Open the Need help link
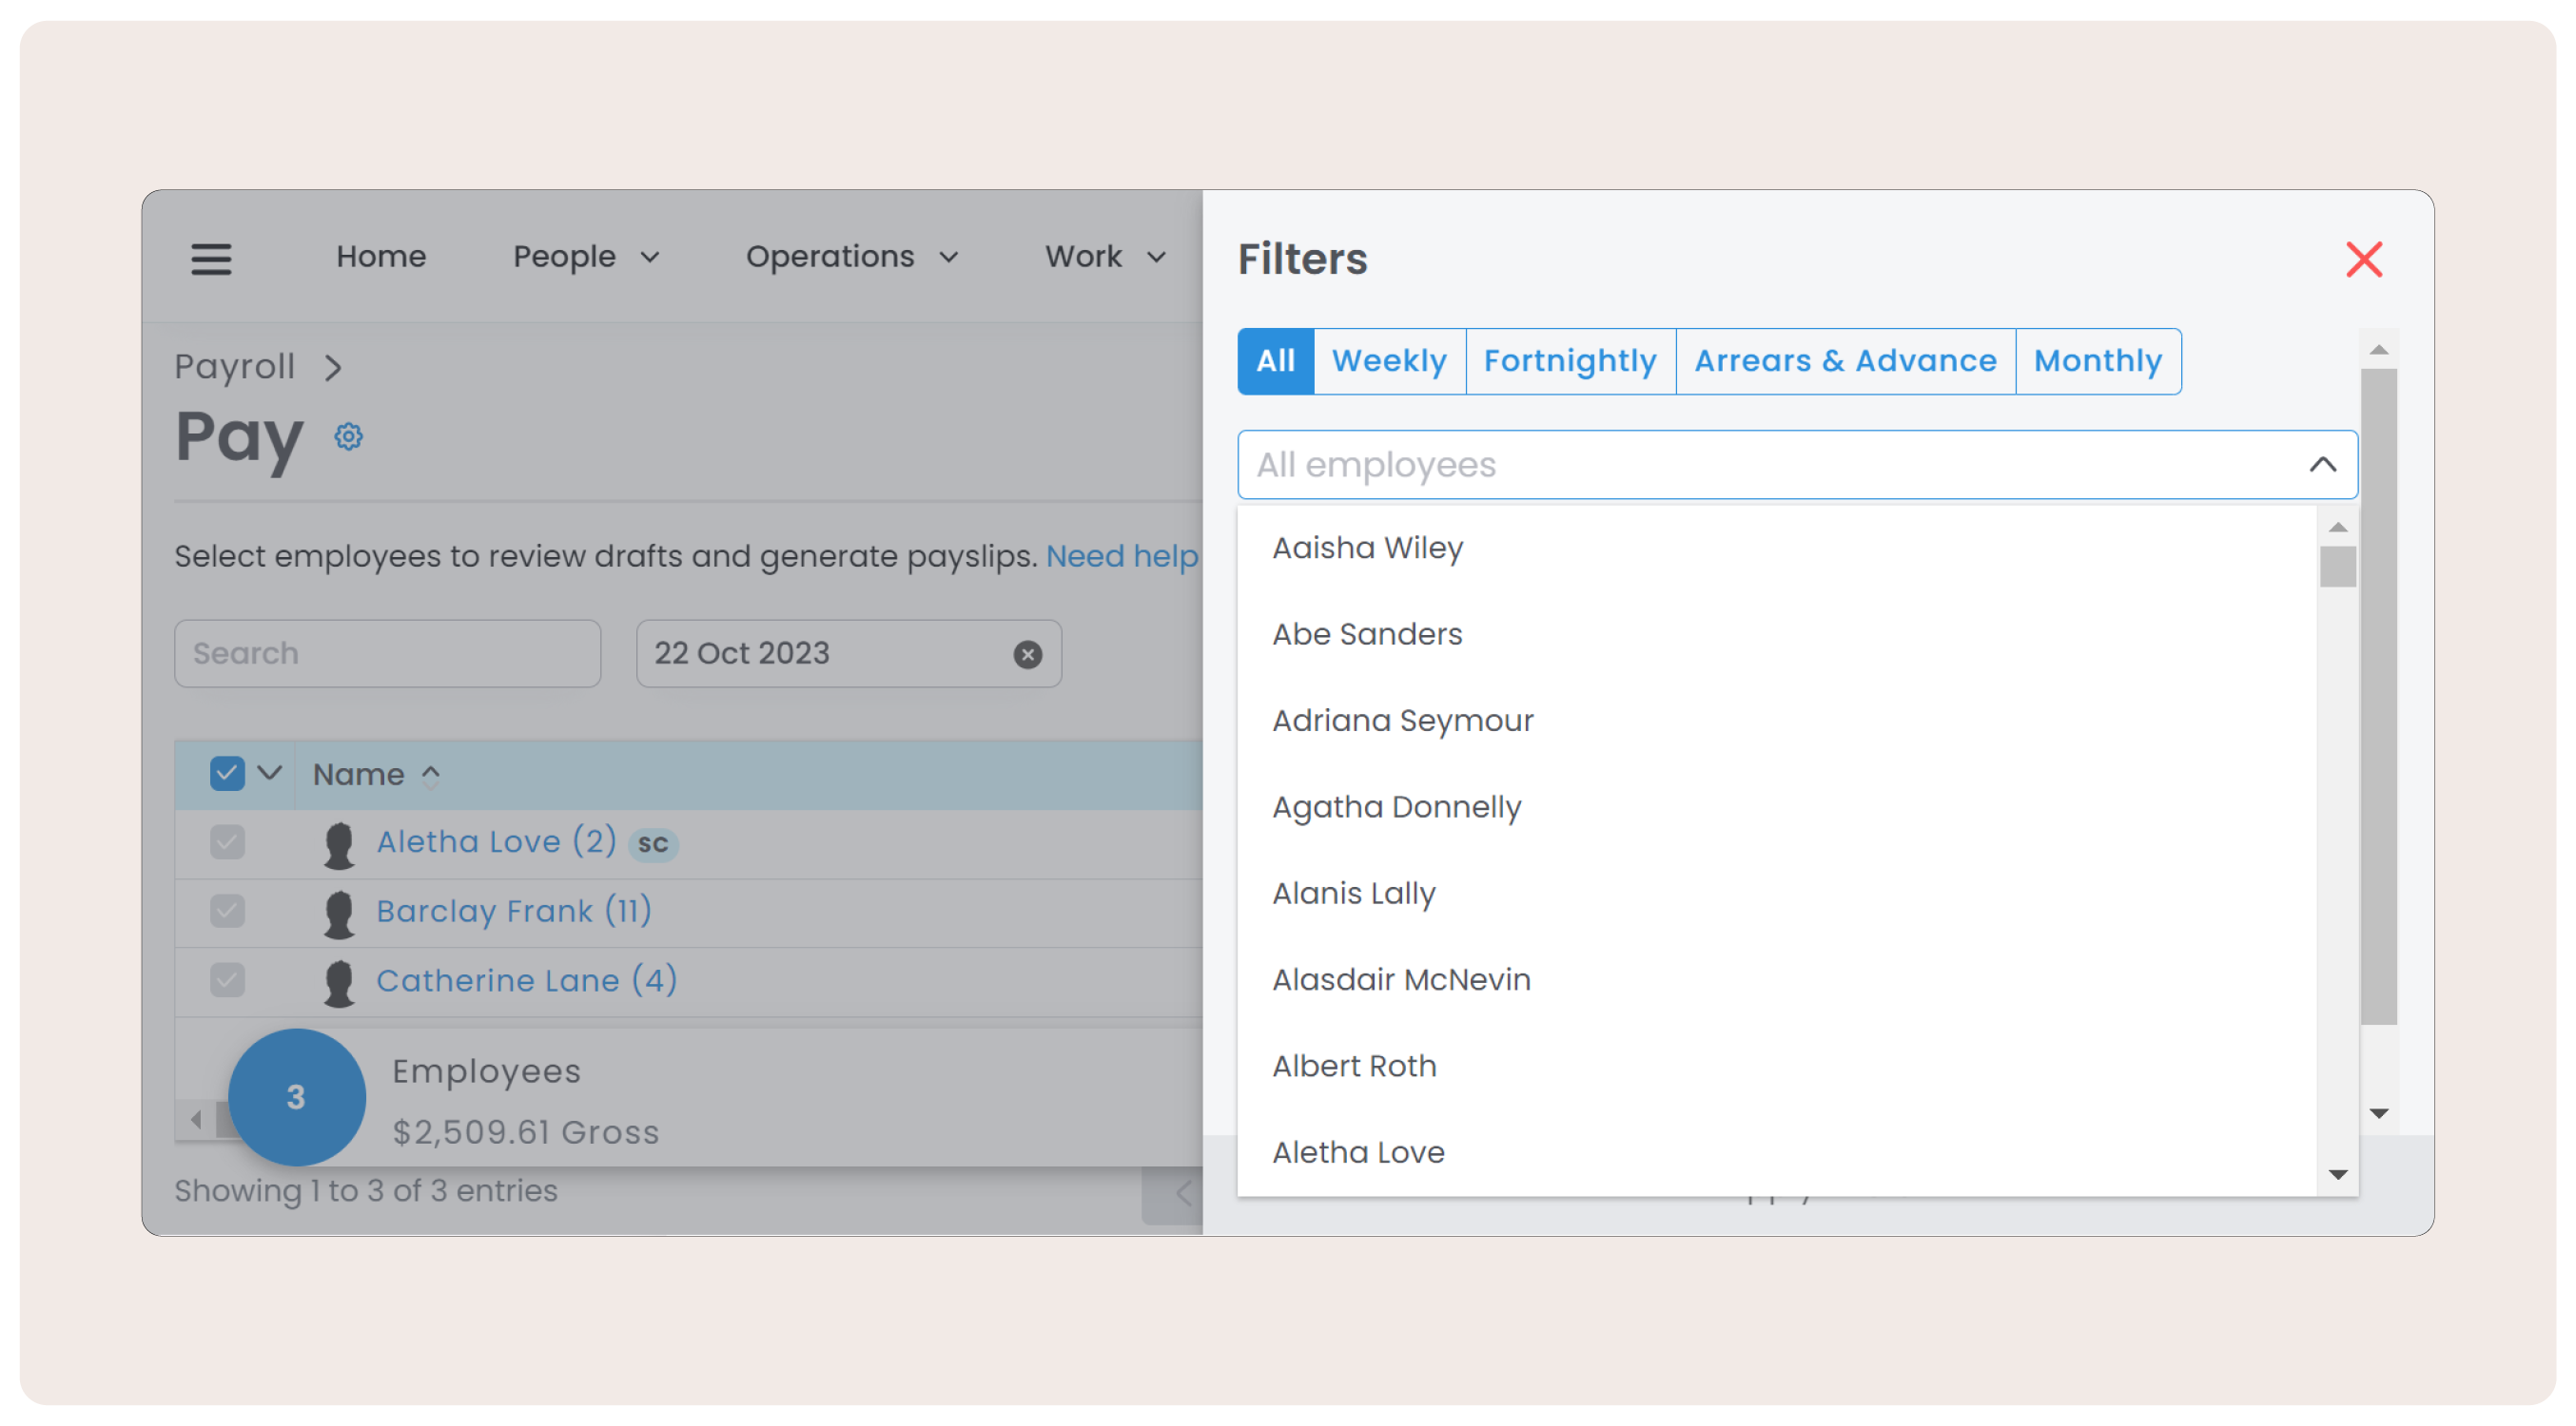This screenshot has width=2576, height=1426. click(1121, 555)
